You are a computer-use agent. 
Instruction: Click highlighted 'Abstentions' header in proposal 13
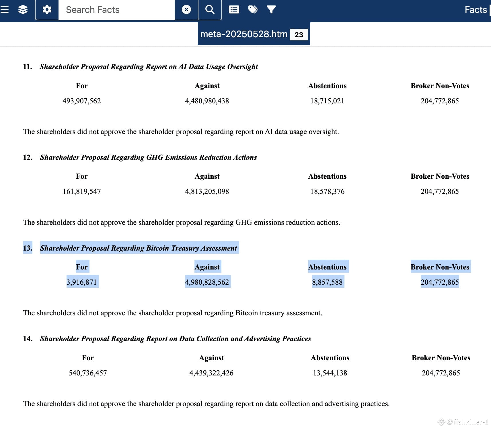[328, 267]
